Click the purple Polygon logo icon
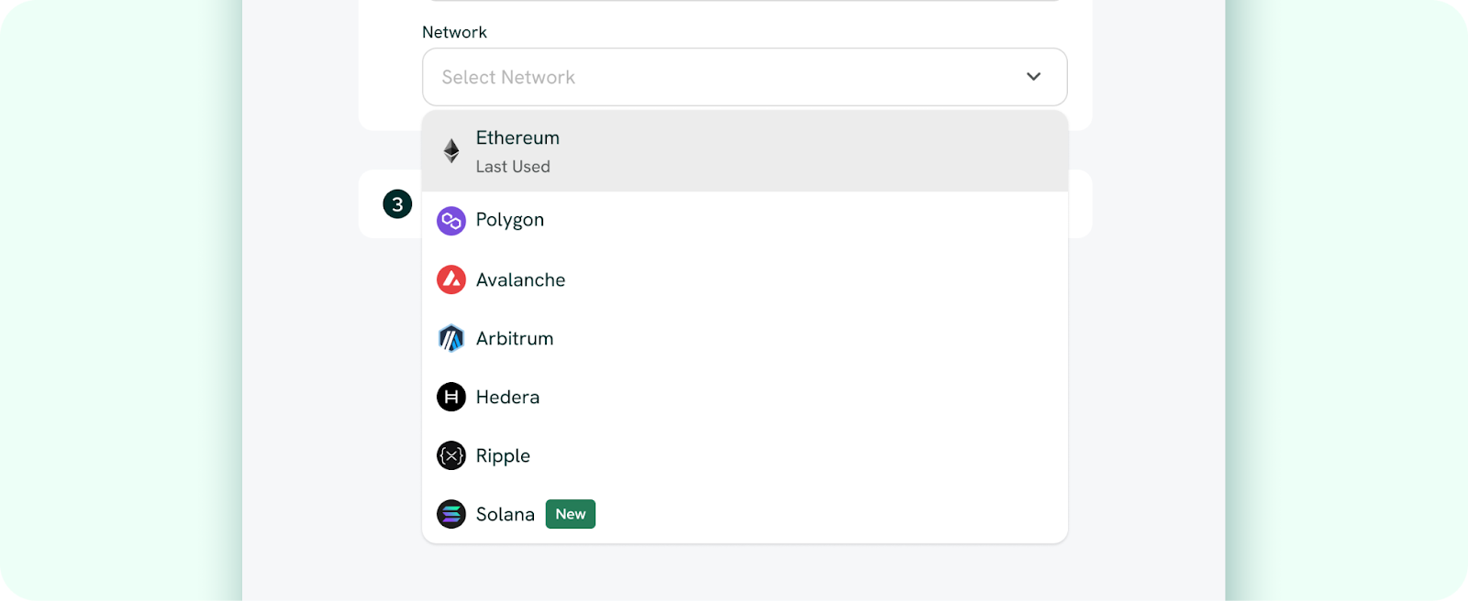Image resolution: width=1468 pixels, height=601 pixels. click(451, 221)
